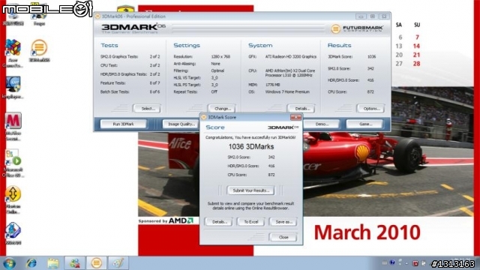Launch Internet Explorer from the taskbar
This screenshot has width=480, height=270.
[x=31, y=263]
